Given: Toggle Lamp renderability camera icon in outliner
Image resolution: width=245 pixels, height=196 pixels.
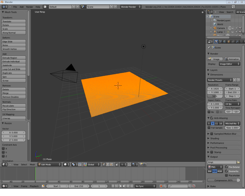Looking at the screenshot, I should [x=240, y=32].
